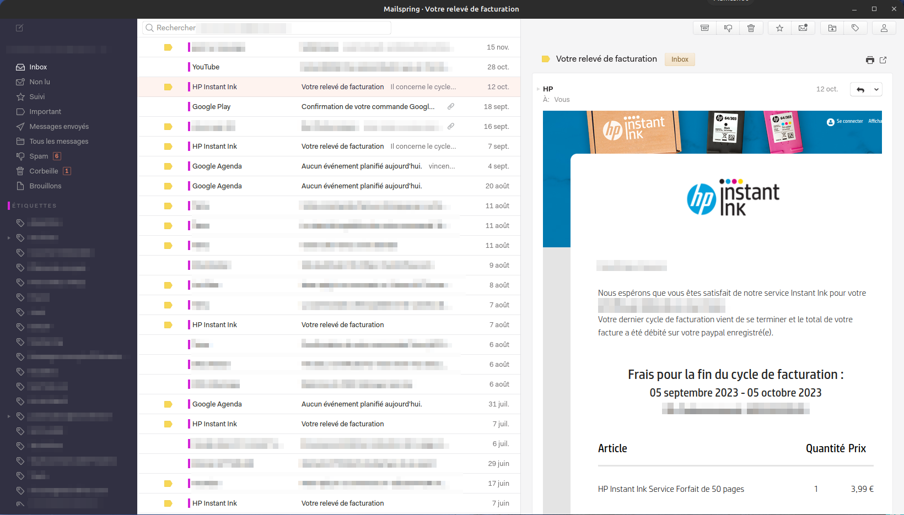Open the Spam folder
Viewport: 904px width, 515px height.
[39, 156]
